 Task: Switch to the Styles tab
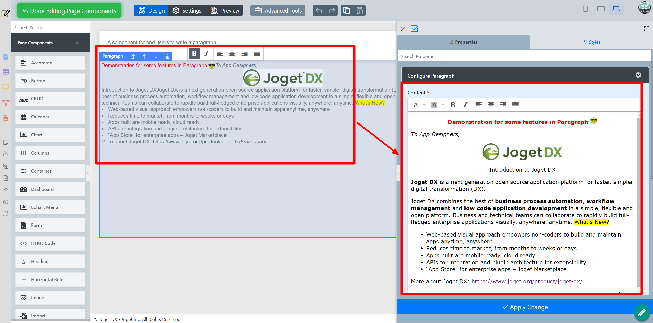(592, 42)
